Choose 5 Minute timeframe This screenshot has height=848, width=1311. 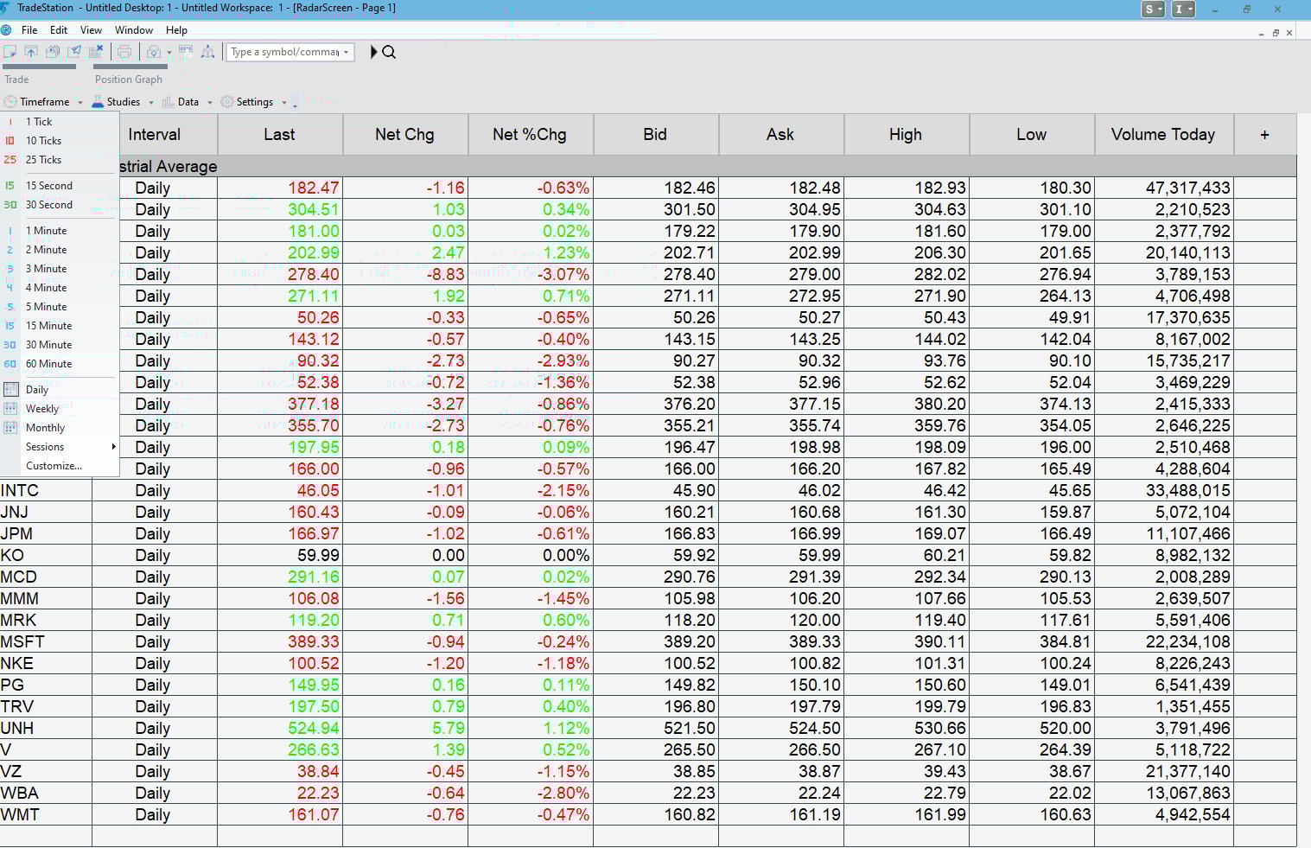coord(58,307)
